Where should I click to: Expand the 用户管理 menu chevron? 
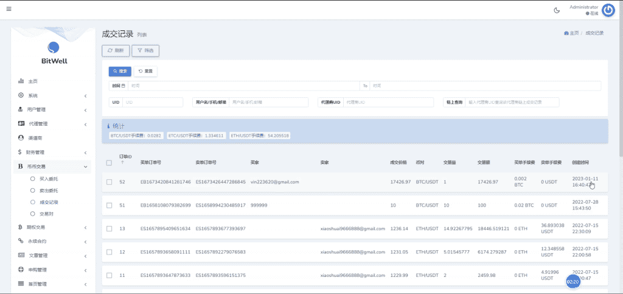(85, 110)
